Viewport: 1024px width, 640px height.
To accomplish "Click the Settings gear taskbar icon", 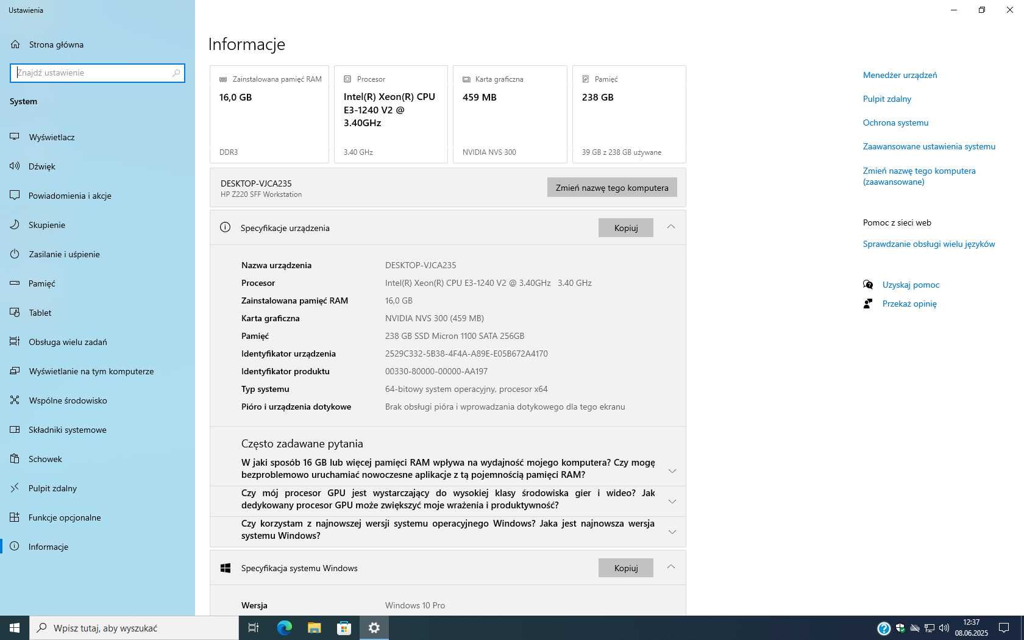I will pyautogui.click(x=374, y=628).
